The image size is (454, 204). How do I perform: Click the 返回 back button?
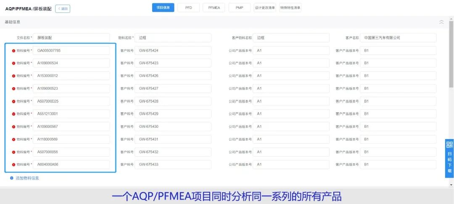click(x=63, y=9)
